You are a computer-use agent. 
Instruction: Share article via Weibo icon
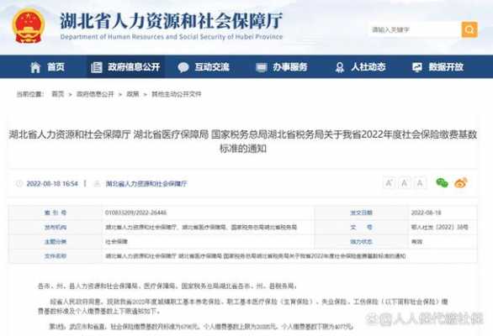click(461, 183)
